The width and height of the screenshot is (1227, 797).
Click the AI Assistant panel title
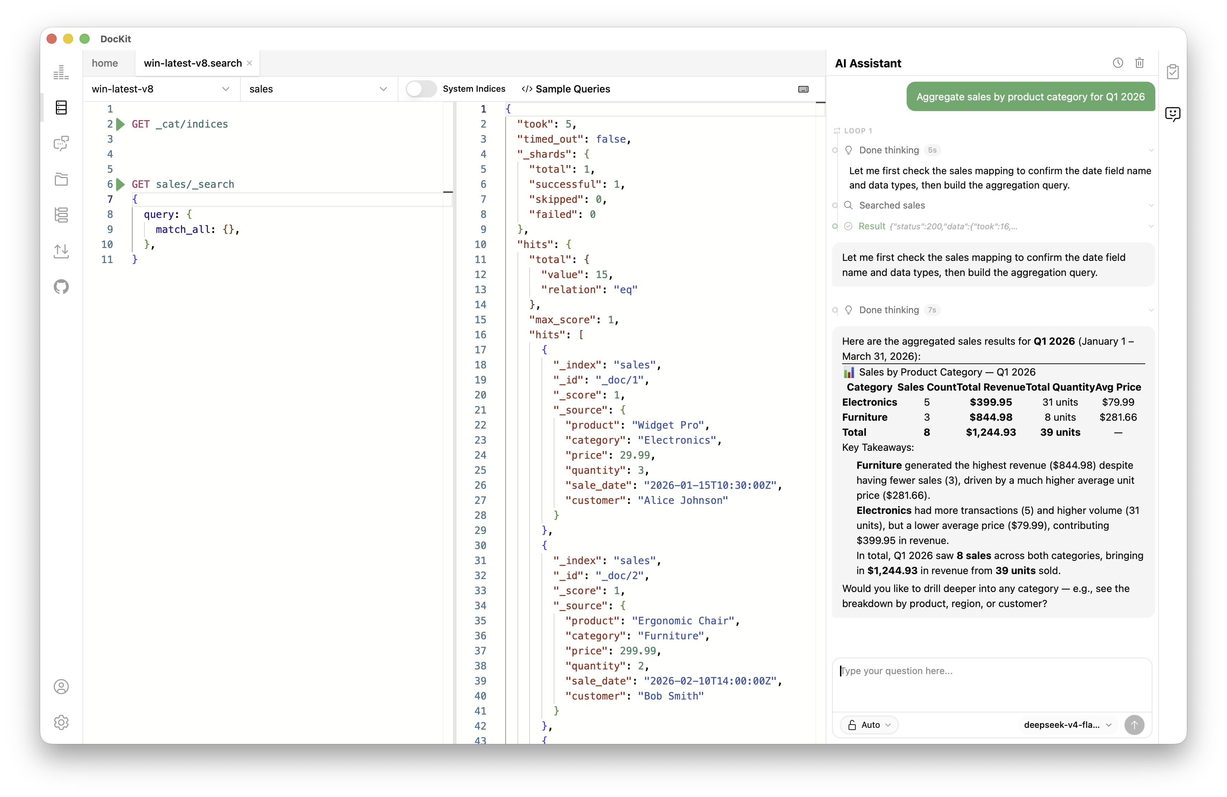(x=868, y=63)
